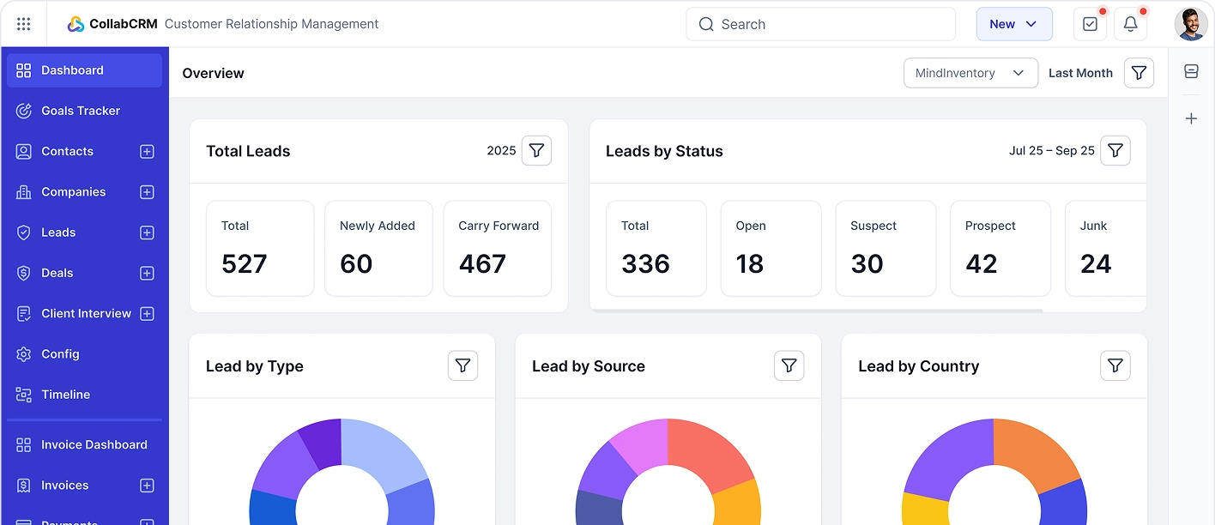This screenshot has width=1215, height=525.
Task: Click the quick-add plus next to Contacts
Action: tap(147, 151)
